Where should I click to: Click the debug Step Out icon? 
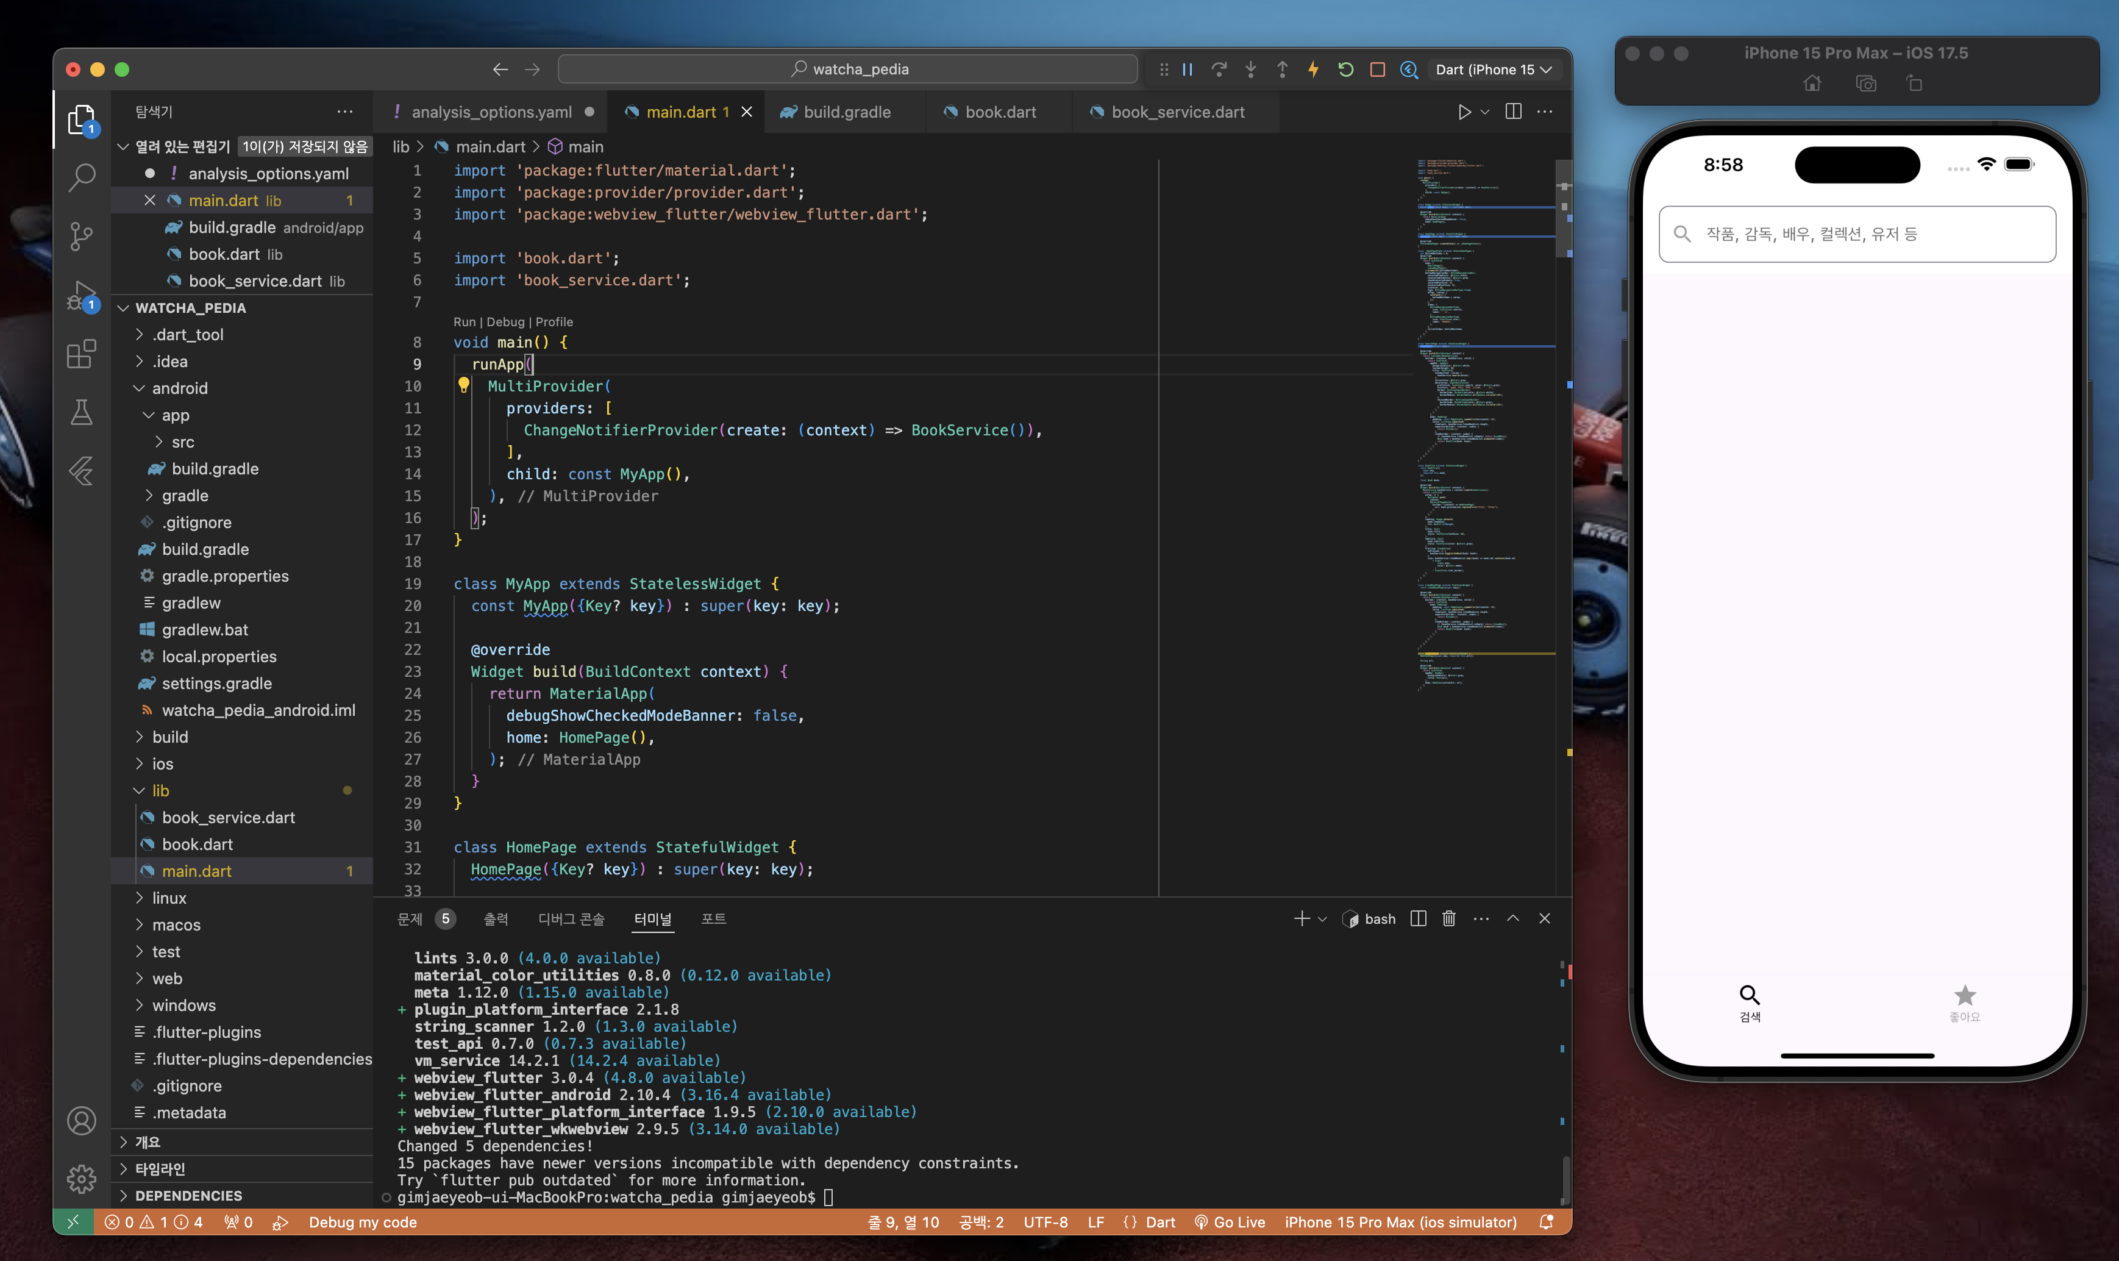[x=1283, y=70]
